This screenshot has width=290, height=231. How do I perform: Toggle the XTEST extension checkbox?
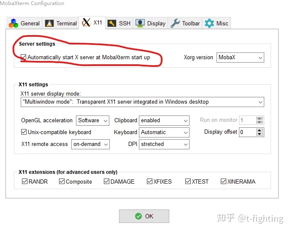(x=188, y=181)
